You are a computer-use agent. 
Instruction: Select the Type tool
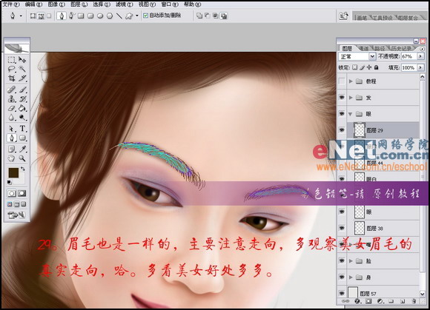[22, 129]
